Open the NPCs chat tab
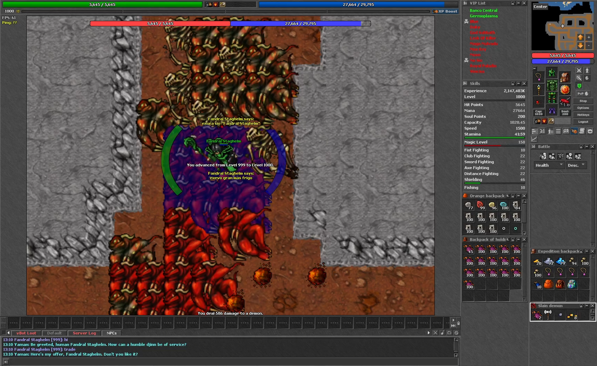Viewport: 597px width, 366px height. click(x=112, y=333)
